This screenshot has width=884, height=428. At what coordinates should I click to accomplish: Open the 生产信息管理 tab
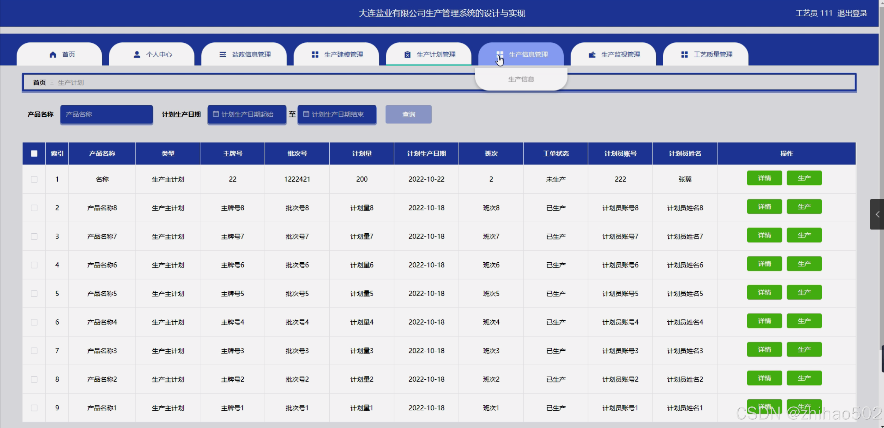528,55
